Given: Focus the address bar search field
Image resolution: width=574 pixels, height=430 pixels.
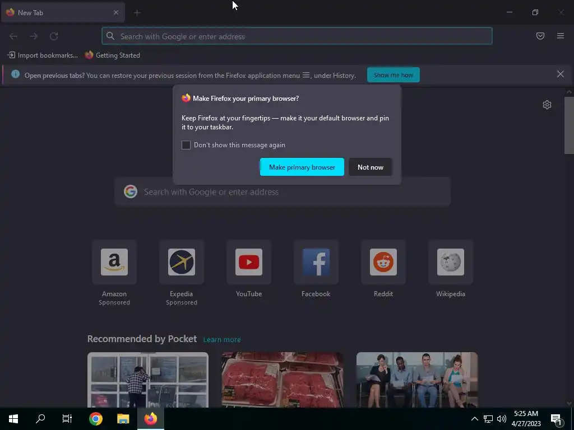Looking at the screenshot, I should pos(297,36).
